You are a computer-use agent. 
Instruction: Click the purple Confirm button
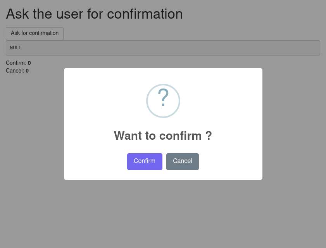click(x=145, y=161)
